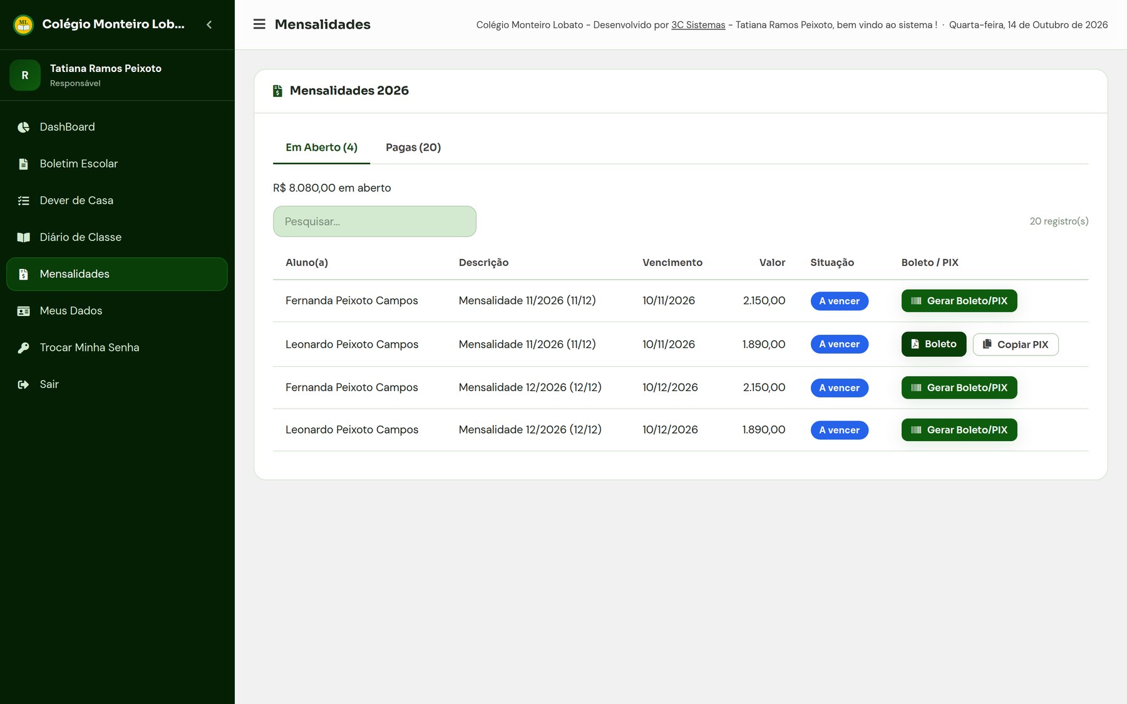Open Boleto for Leonardo's 11/2026 mensalidade
Screen dimensions: 1127x704
click(934, 344)
